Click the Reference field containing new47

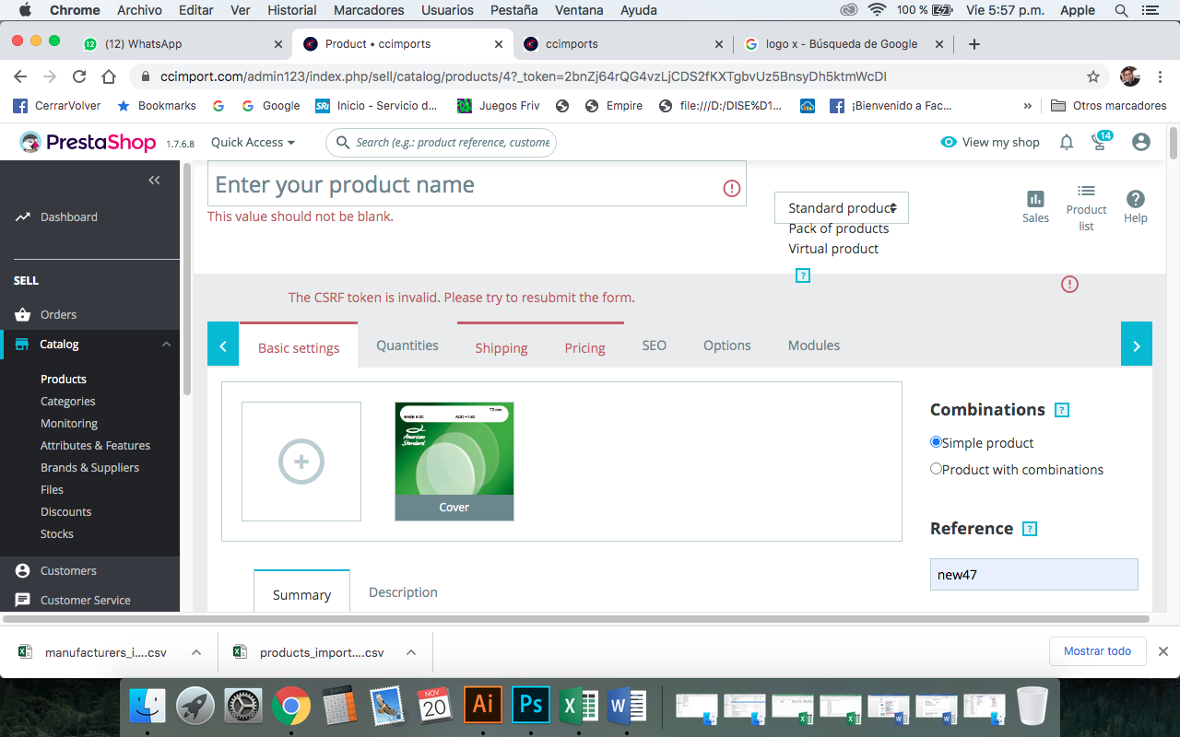coord(1034,575)
